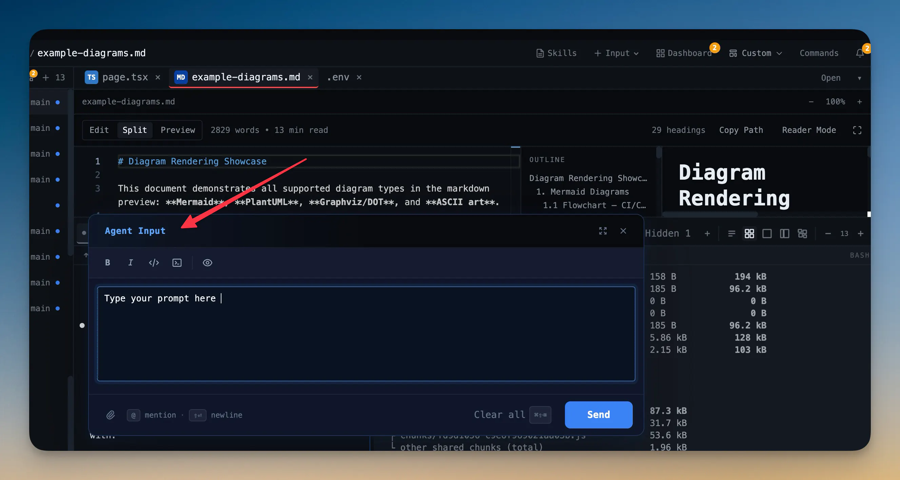
Task: Insert inline code with brackets icon
Action: 154,262
